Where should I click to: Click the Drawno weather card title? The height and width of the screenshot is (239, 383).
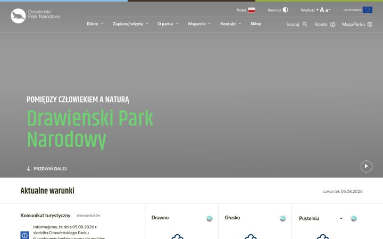(x=160, y=218)
